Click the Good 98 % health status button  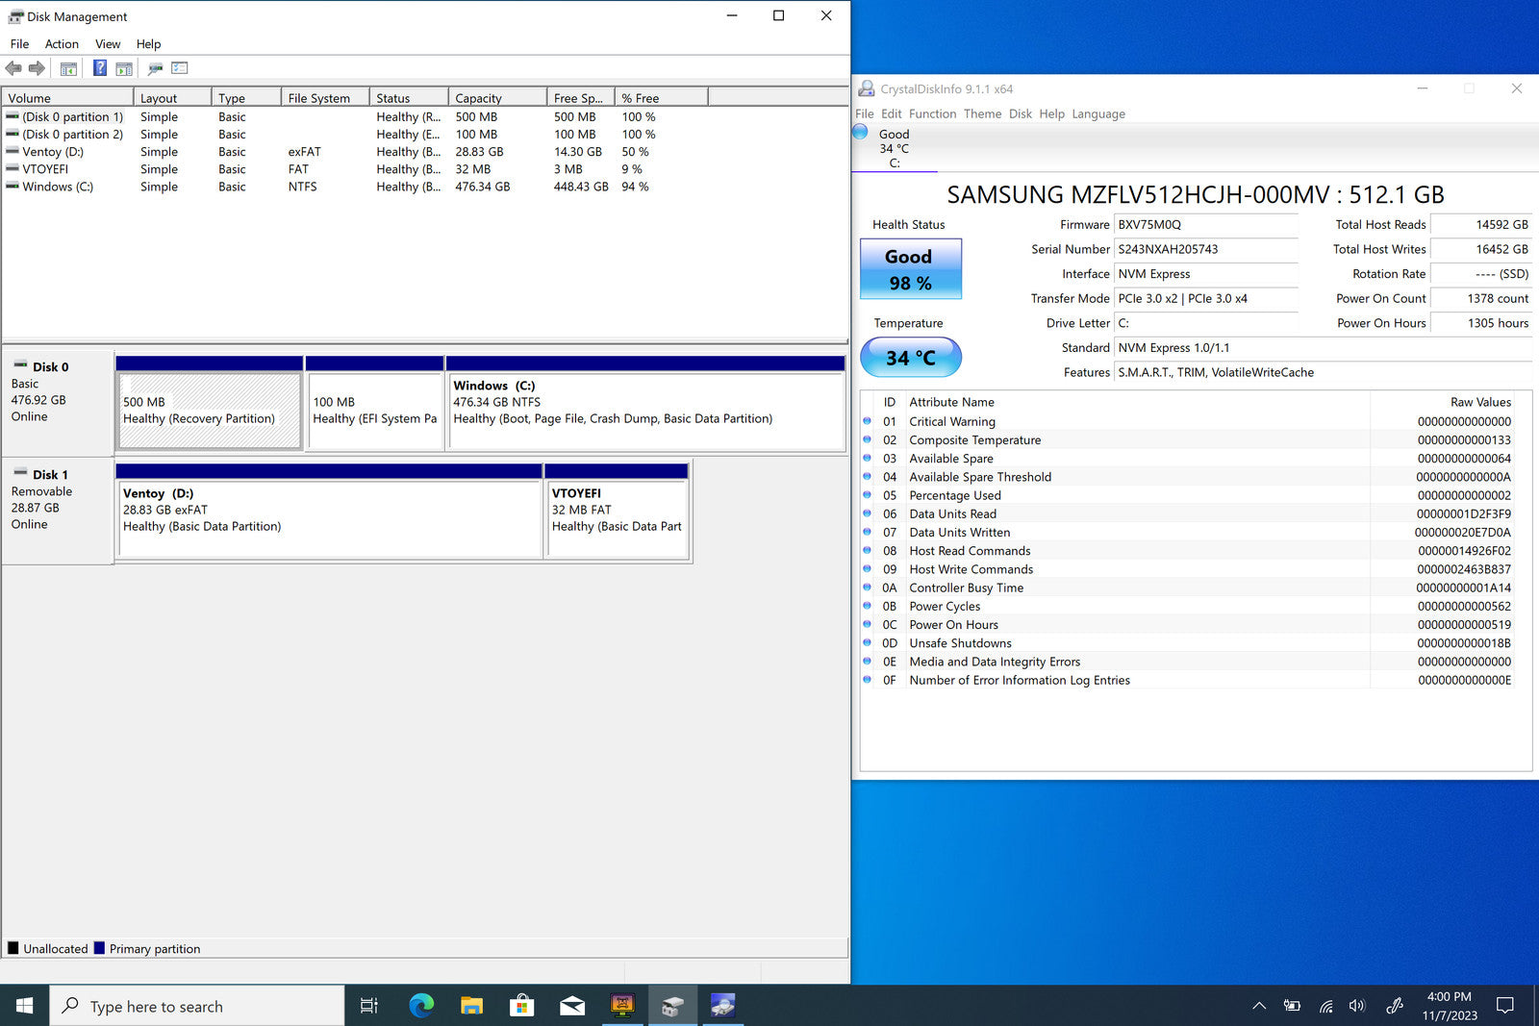tap(910, 269)
